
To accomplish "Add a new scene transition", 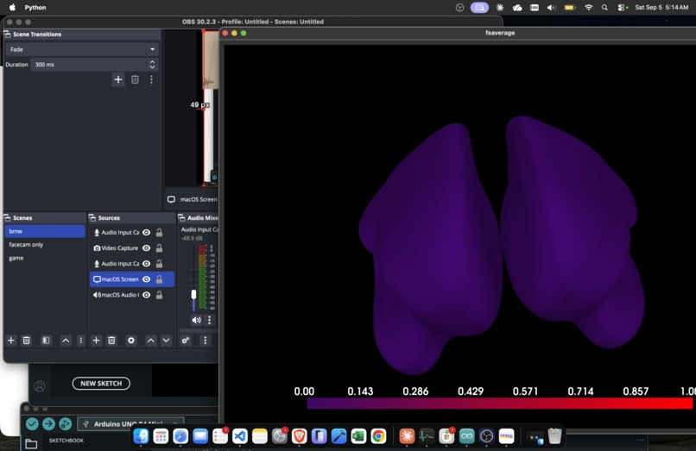I will pyautogui.click(x=118, y=80).
